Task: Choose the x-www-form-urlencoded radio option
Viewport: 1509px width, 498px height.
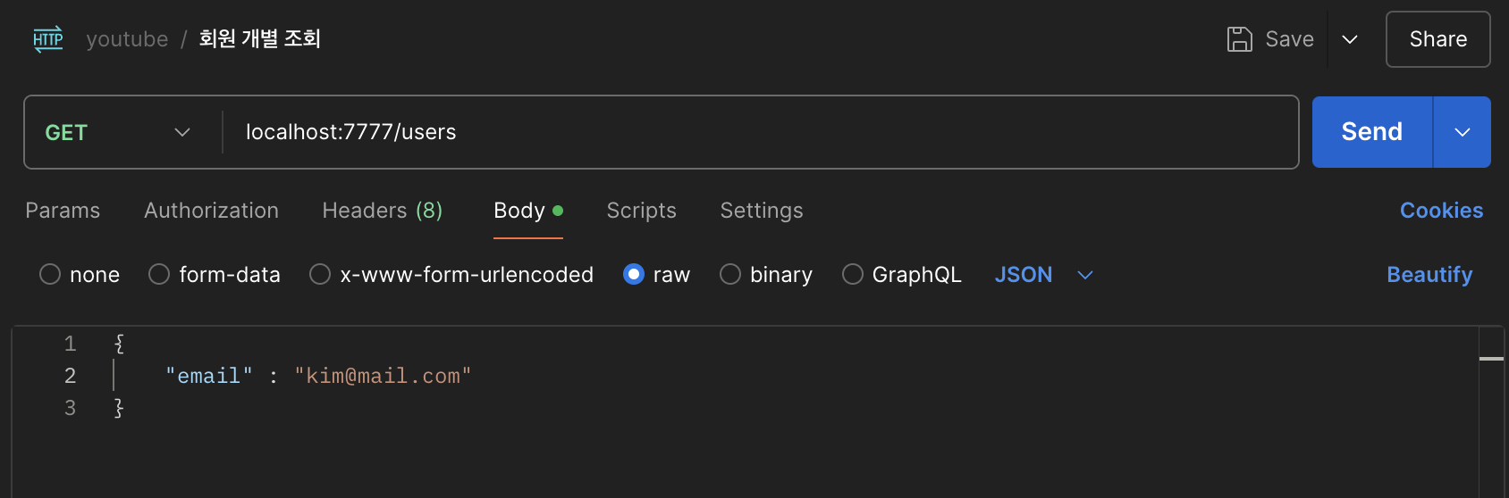Action: point(320,275)
